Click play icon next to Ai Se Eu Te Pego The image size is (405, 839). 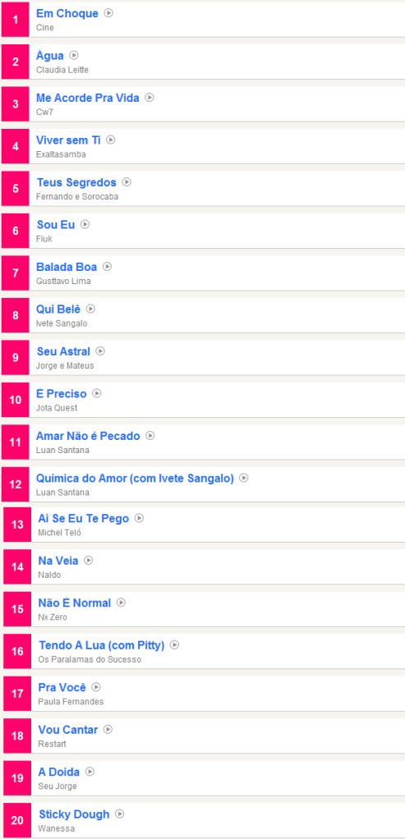click(140, 518)
